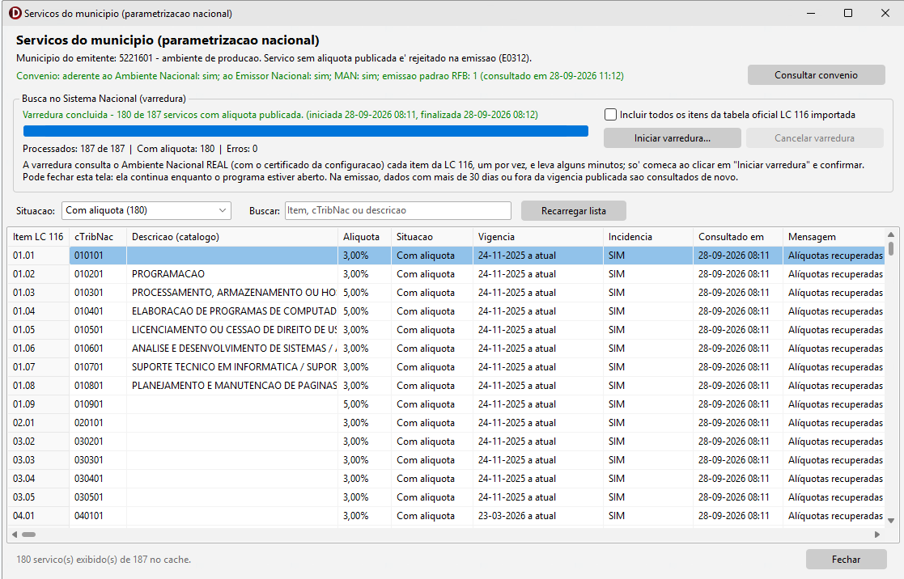Click the varredura progress bar

pos(306,131)
